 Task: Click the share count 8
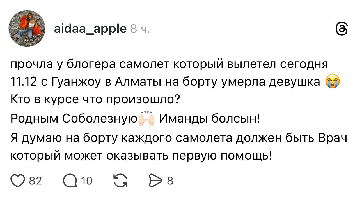[x=170, y=181]
